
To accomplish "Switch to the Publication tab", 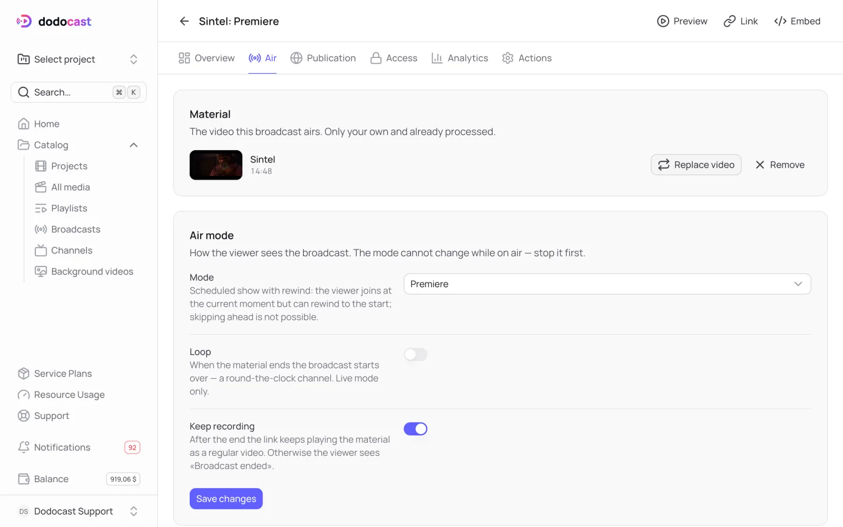I will pyautogui.click(x=324, y=58).
